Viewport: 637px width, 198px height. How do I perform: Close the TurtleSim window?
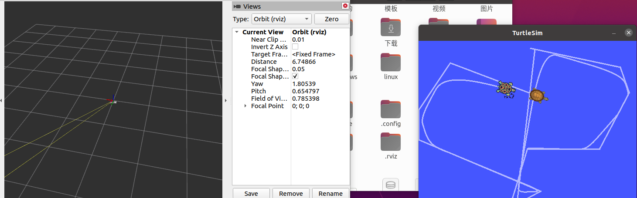[x=628, y=33]
